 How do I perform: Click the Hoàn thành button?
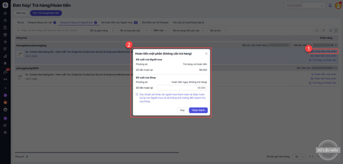coord(198,110)
